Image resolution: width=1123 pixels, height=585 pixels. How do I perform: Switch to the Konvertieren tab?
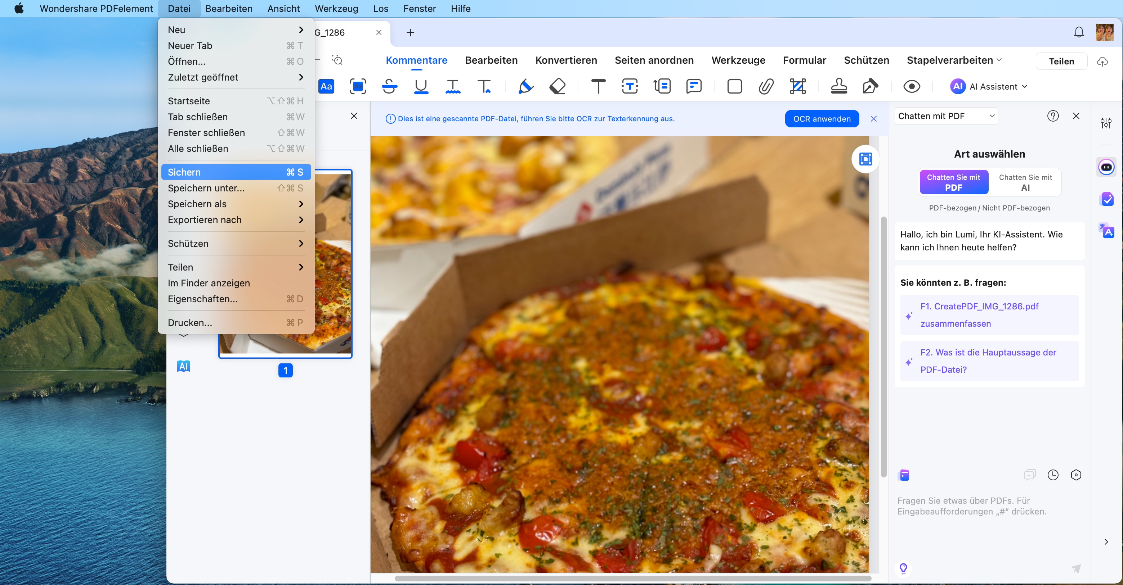point(566,60)
